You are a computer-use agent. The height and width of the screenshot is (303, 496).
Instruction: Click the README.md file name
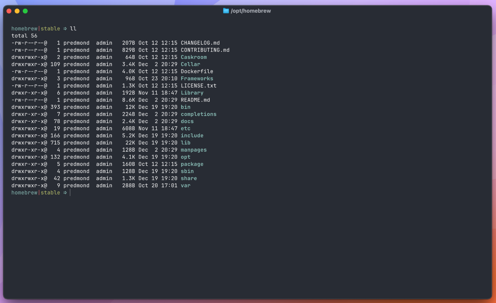195,100
